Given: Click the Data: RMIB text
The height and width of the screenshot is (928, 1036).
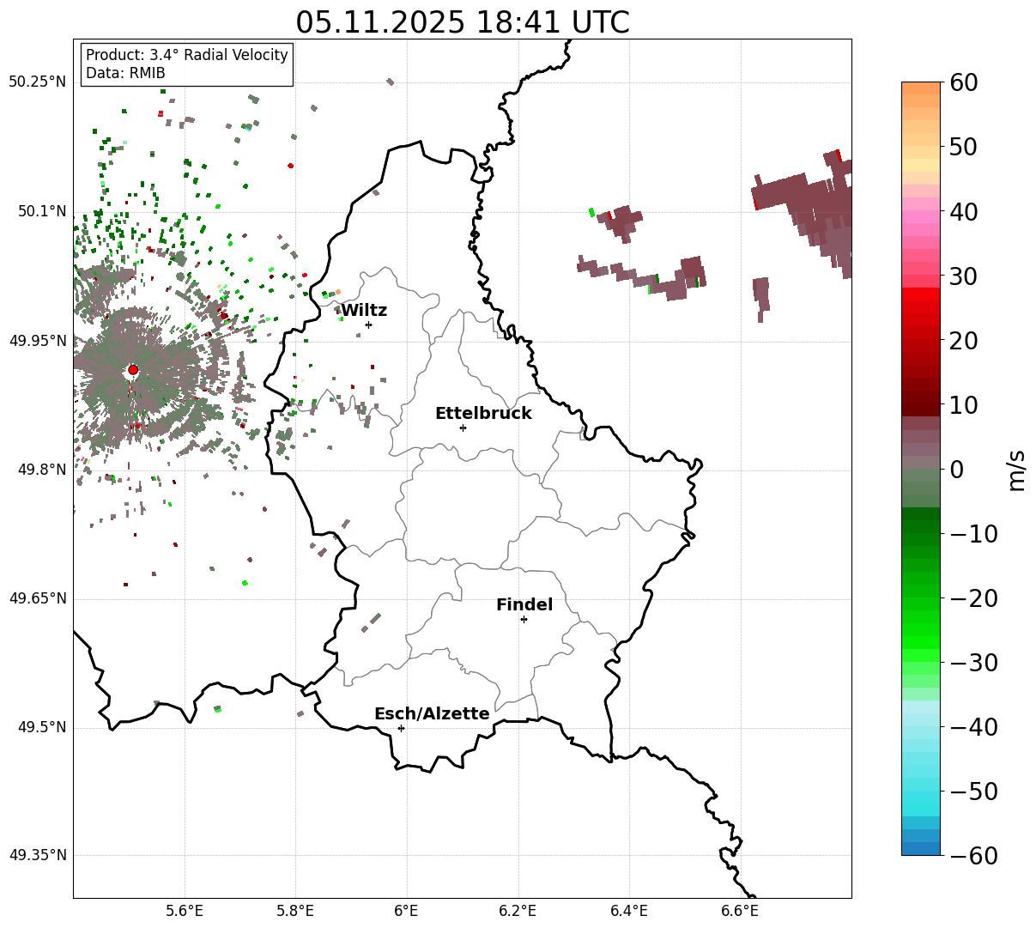Looking at the screenshot, I should click(x=125, y=73).
